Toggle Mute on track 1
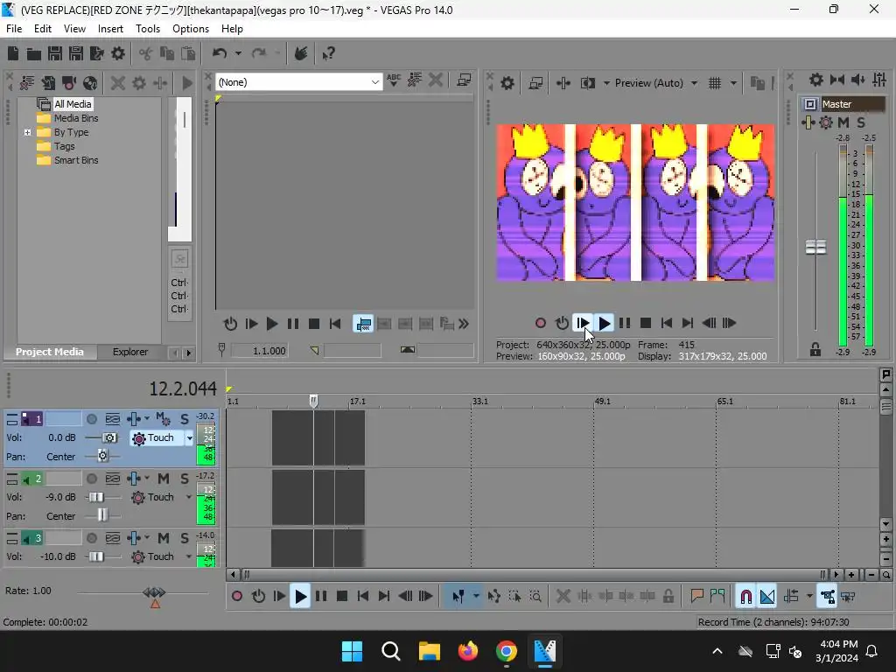This screenshot has height=672, width=896. point(163,419)
